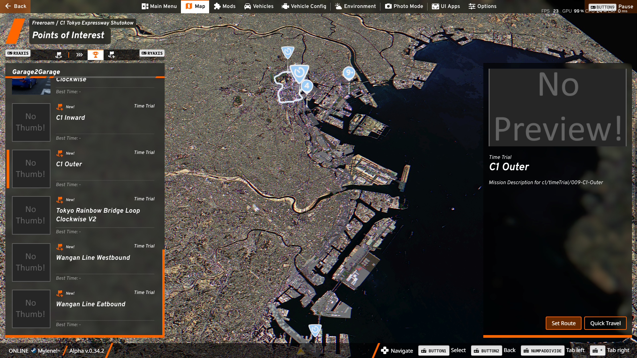The height and width of the screenshot is (358, 637).
Task: Click the NUMPADDIVIDE Tab left hint
Action: [553, 350]
